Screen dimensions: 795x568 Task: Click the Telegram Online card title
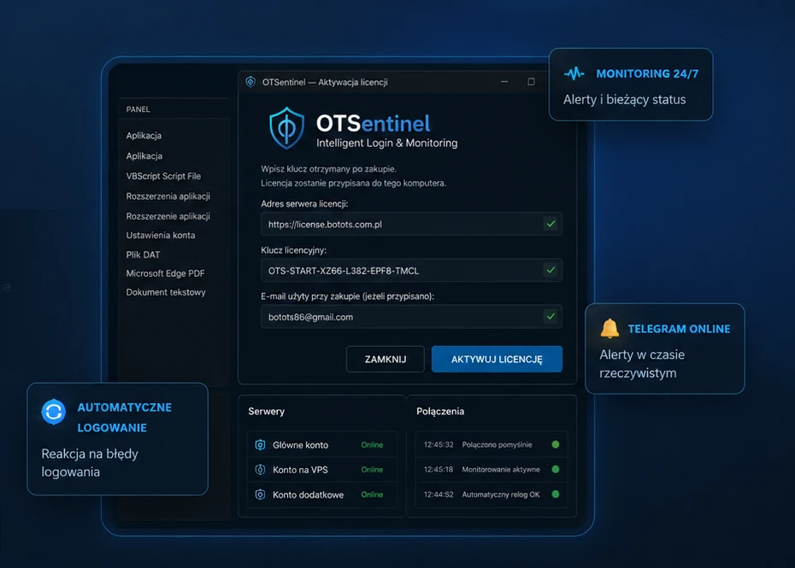[x=679, y=329]
